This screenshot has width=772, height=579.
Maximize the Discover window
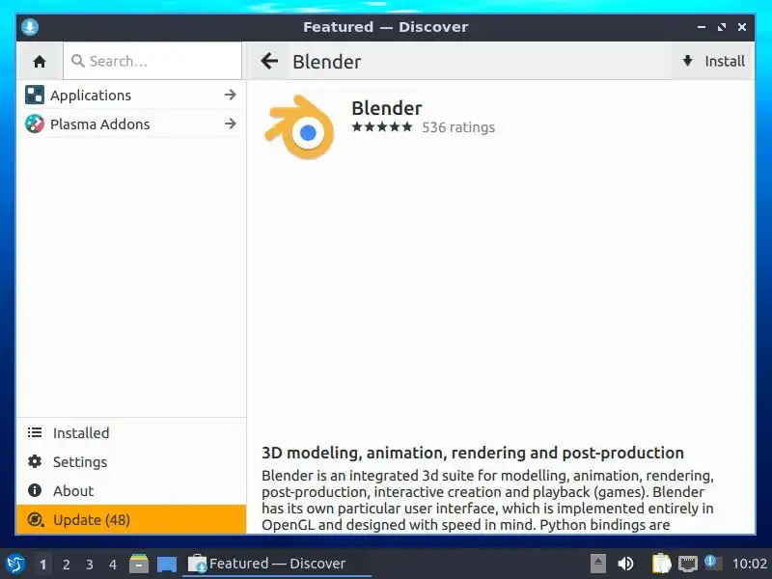[722, 27]
